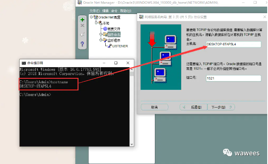Click the 下一步(N) next button

221,107
